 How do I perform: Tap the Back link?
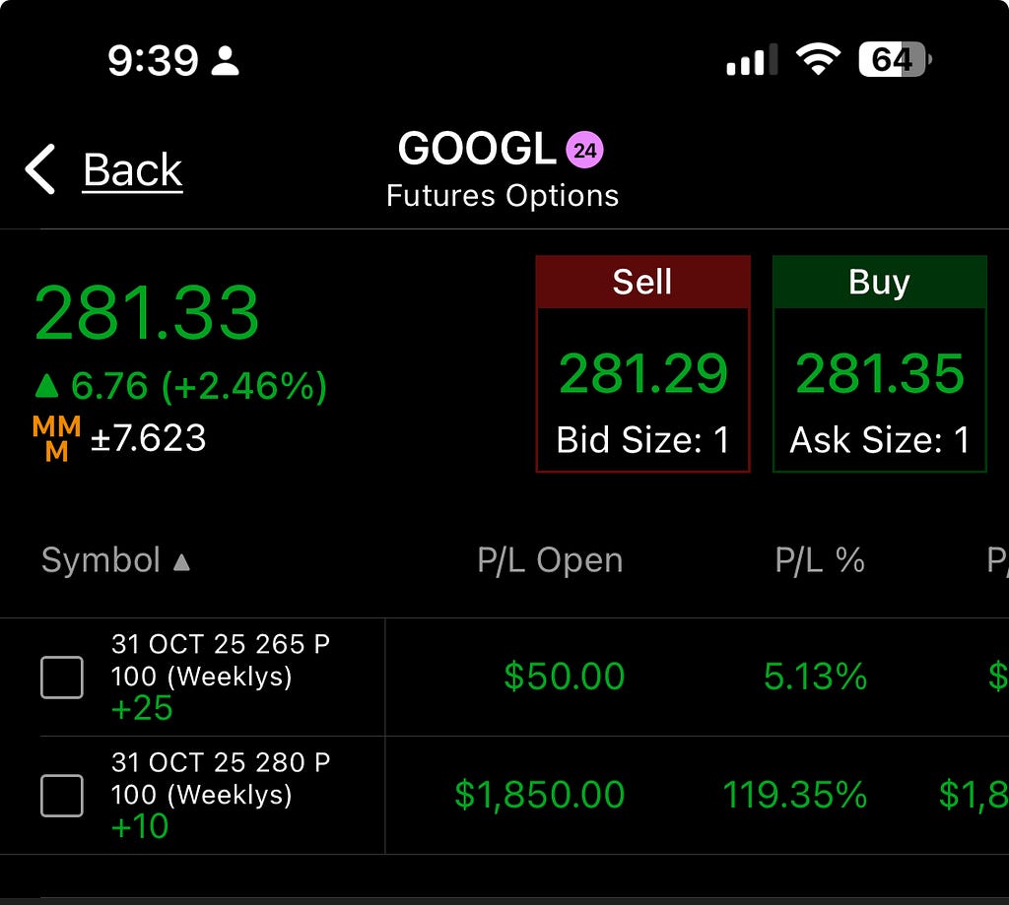point(133,170)
